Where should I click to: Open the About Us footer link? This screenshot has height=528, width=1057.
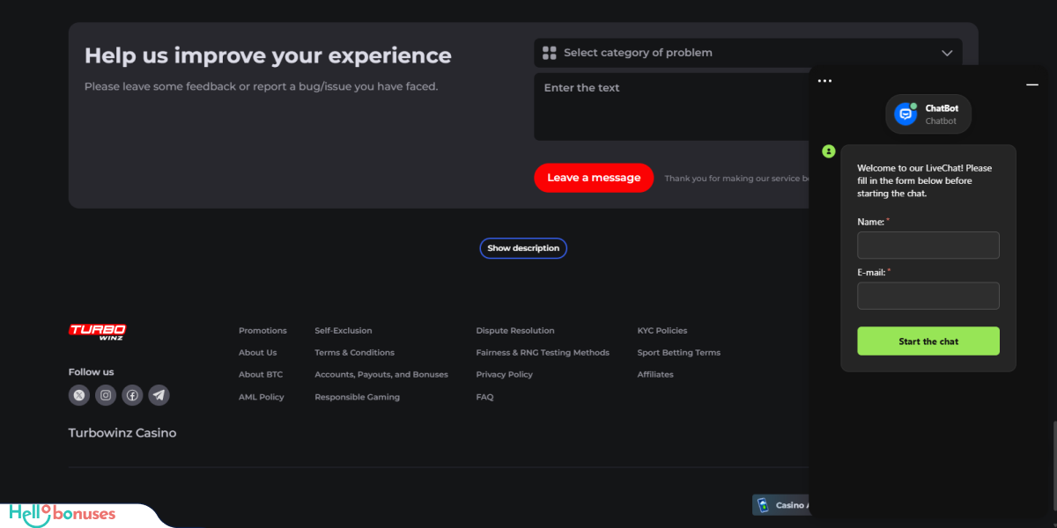point(257,353)
